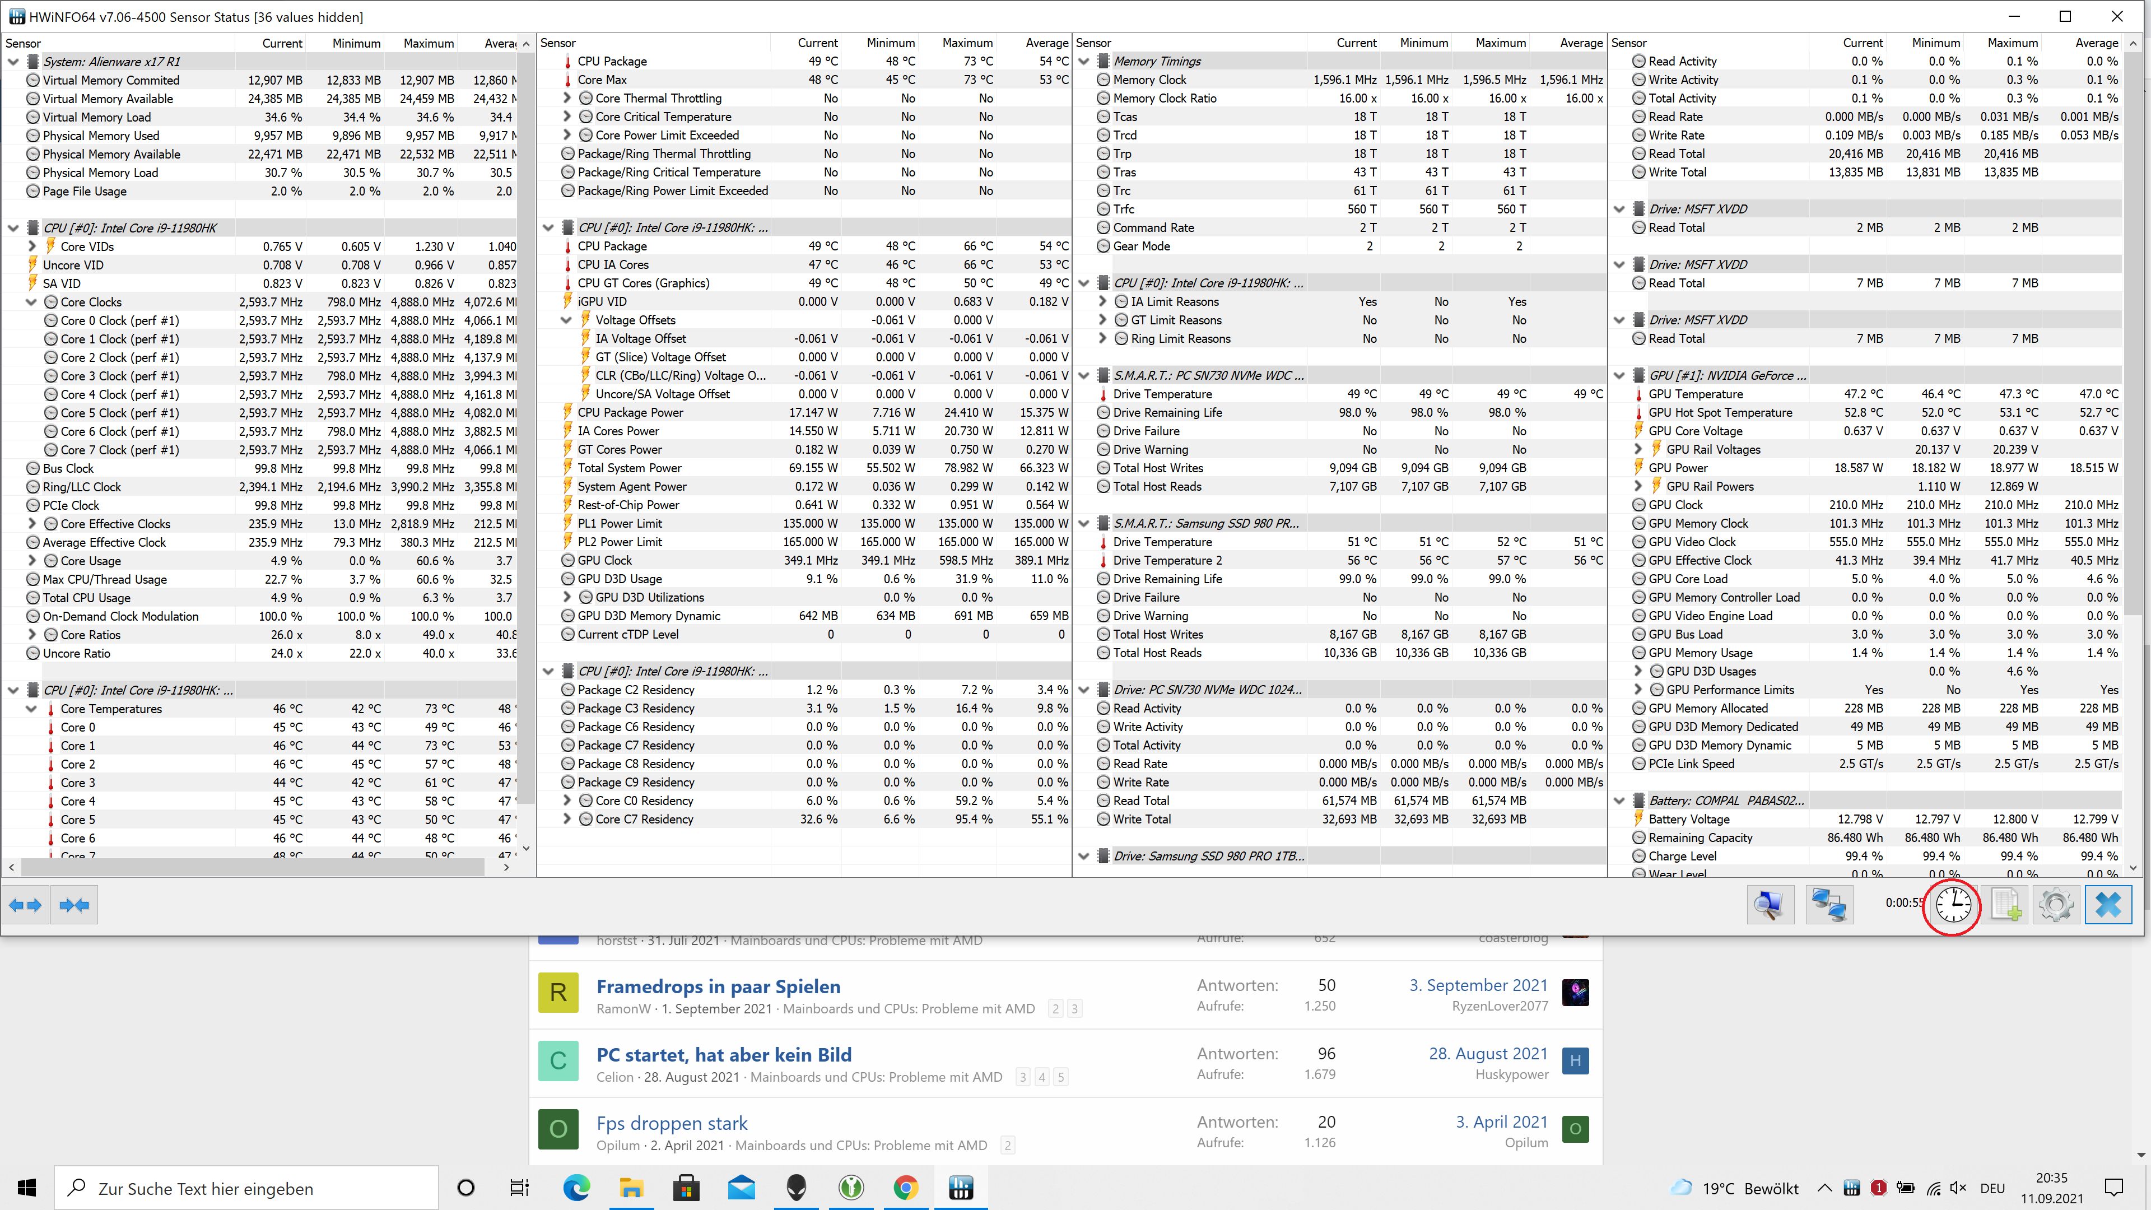
Task: Open Chrome from the taskbar
Action: (x=905, y=1188)
